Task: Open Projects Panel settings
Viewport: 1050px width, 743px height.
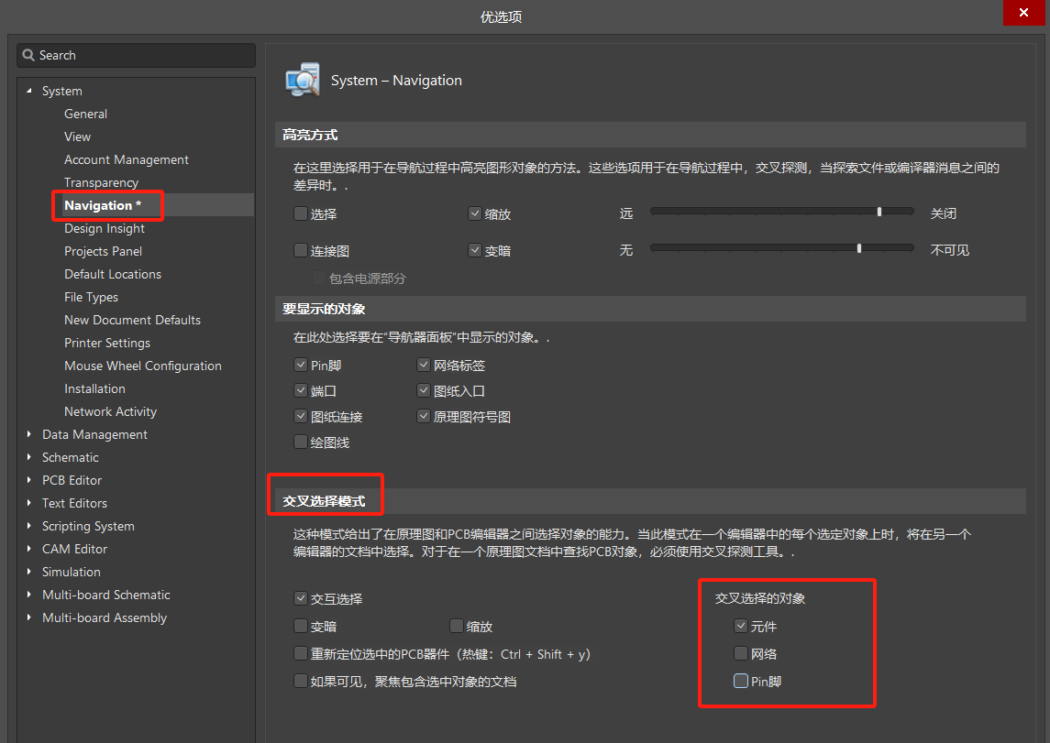Action: point(103,251)
